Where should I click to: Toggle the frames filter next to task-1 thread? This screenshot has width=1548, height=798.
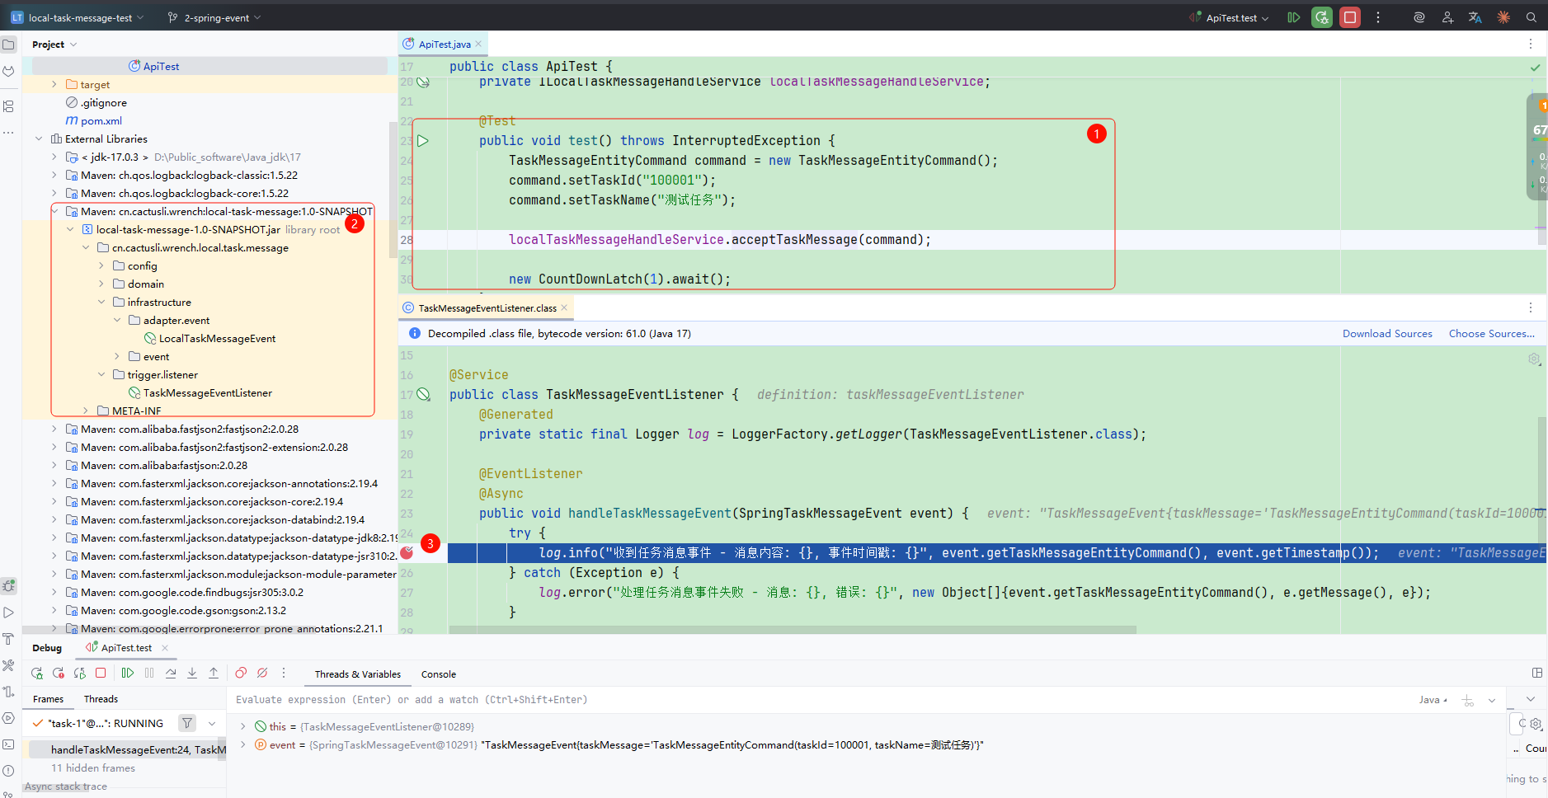click(x=187, y=723)
